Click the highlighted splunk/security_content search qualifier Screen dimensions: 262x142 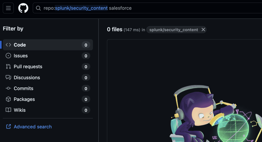click(x=81, y=8)
